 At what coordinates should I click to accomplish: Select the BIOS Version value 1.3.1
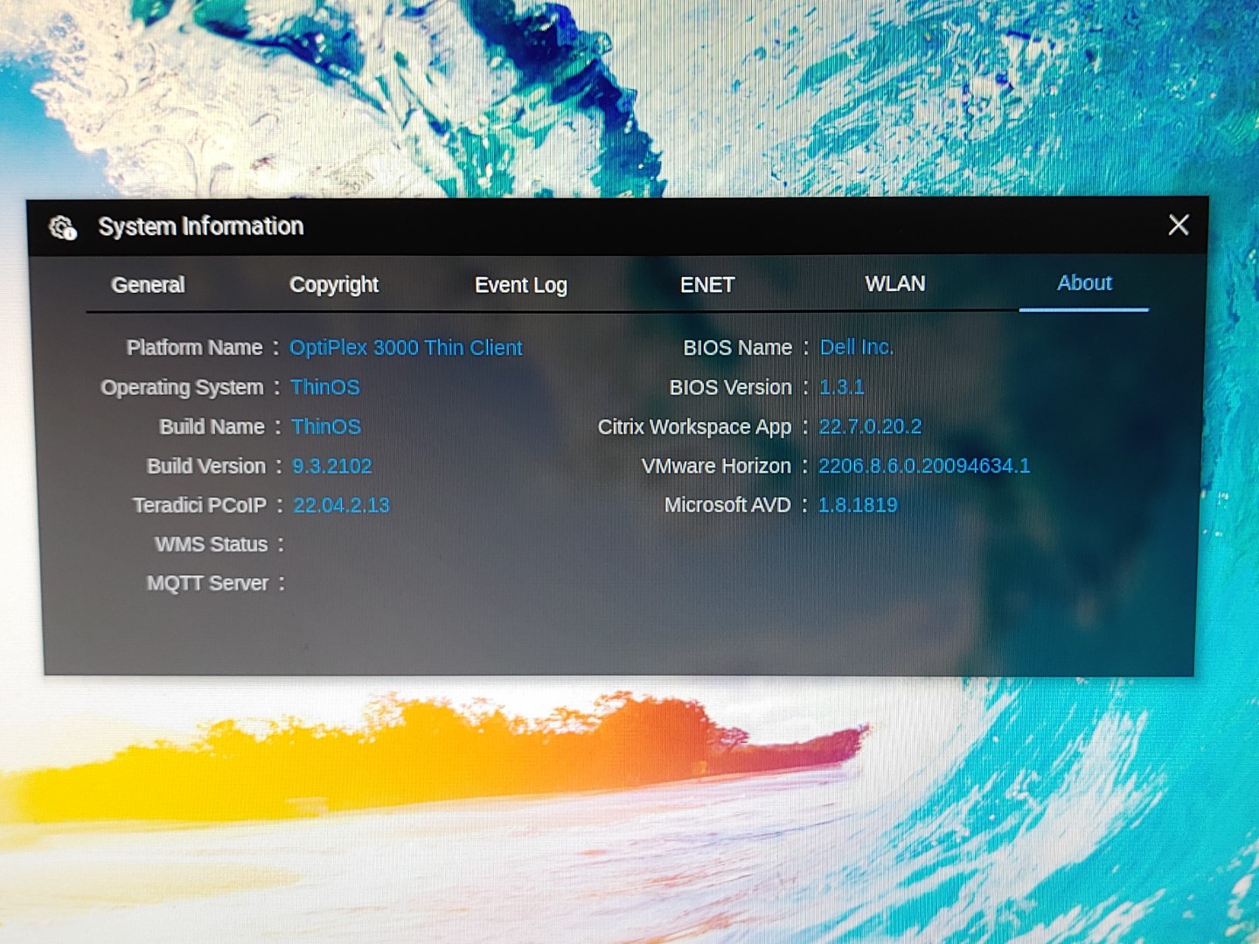click(841, 387)
